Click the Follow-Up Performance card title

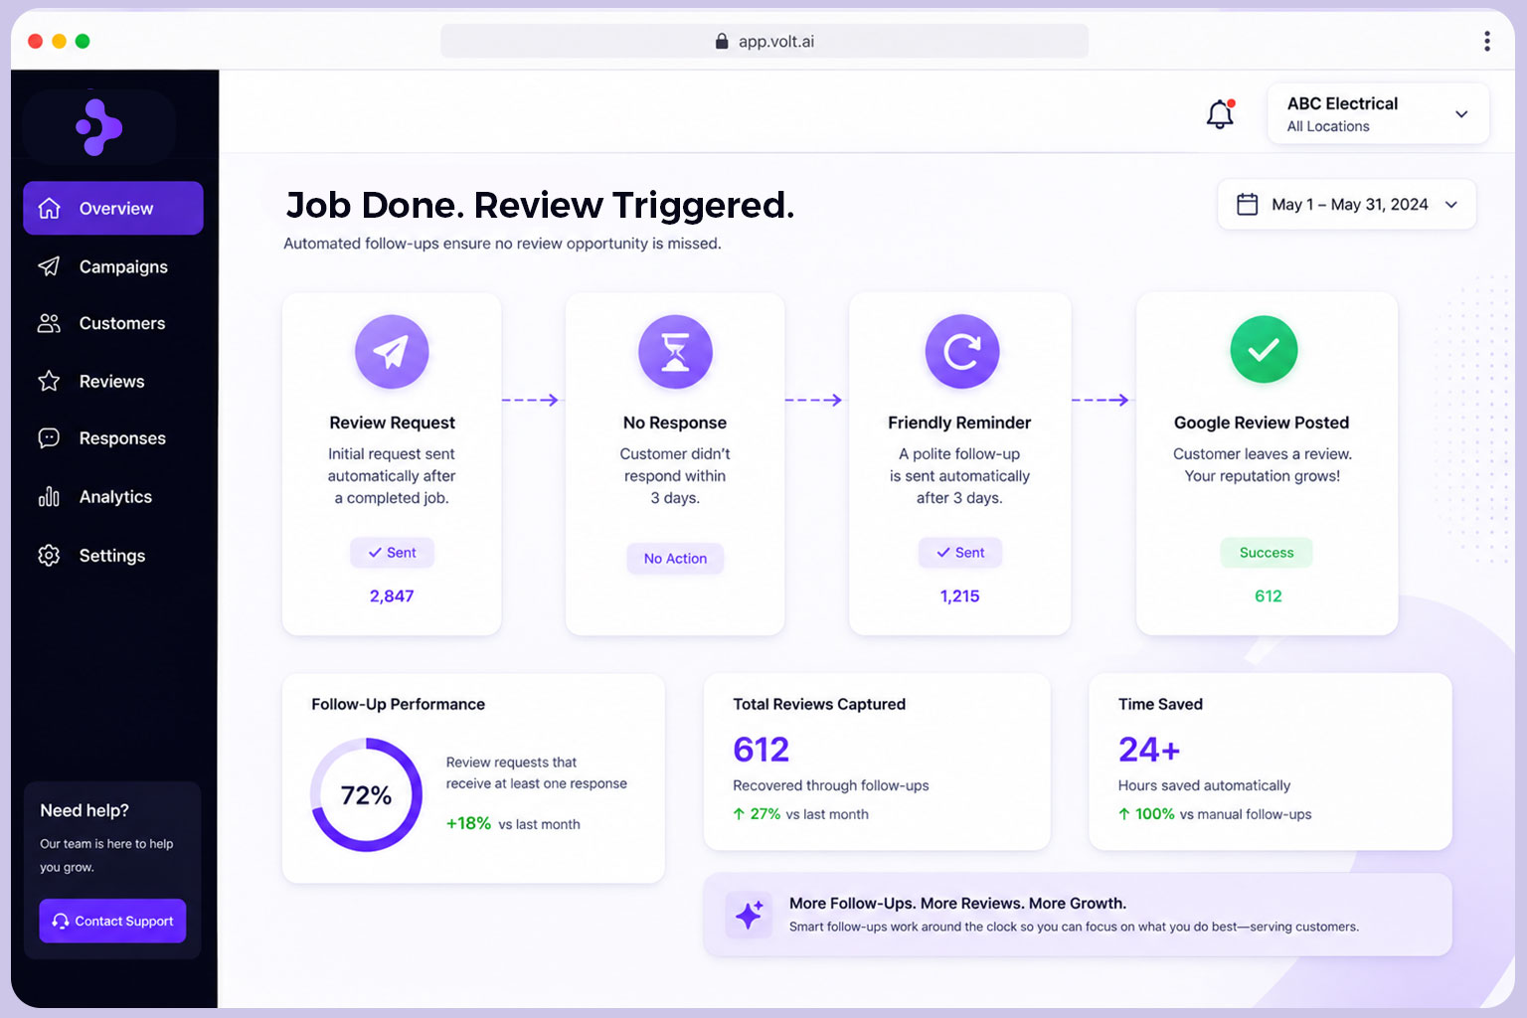pos(398,704)
